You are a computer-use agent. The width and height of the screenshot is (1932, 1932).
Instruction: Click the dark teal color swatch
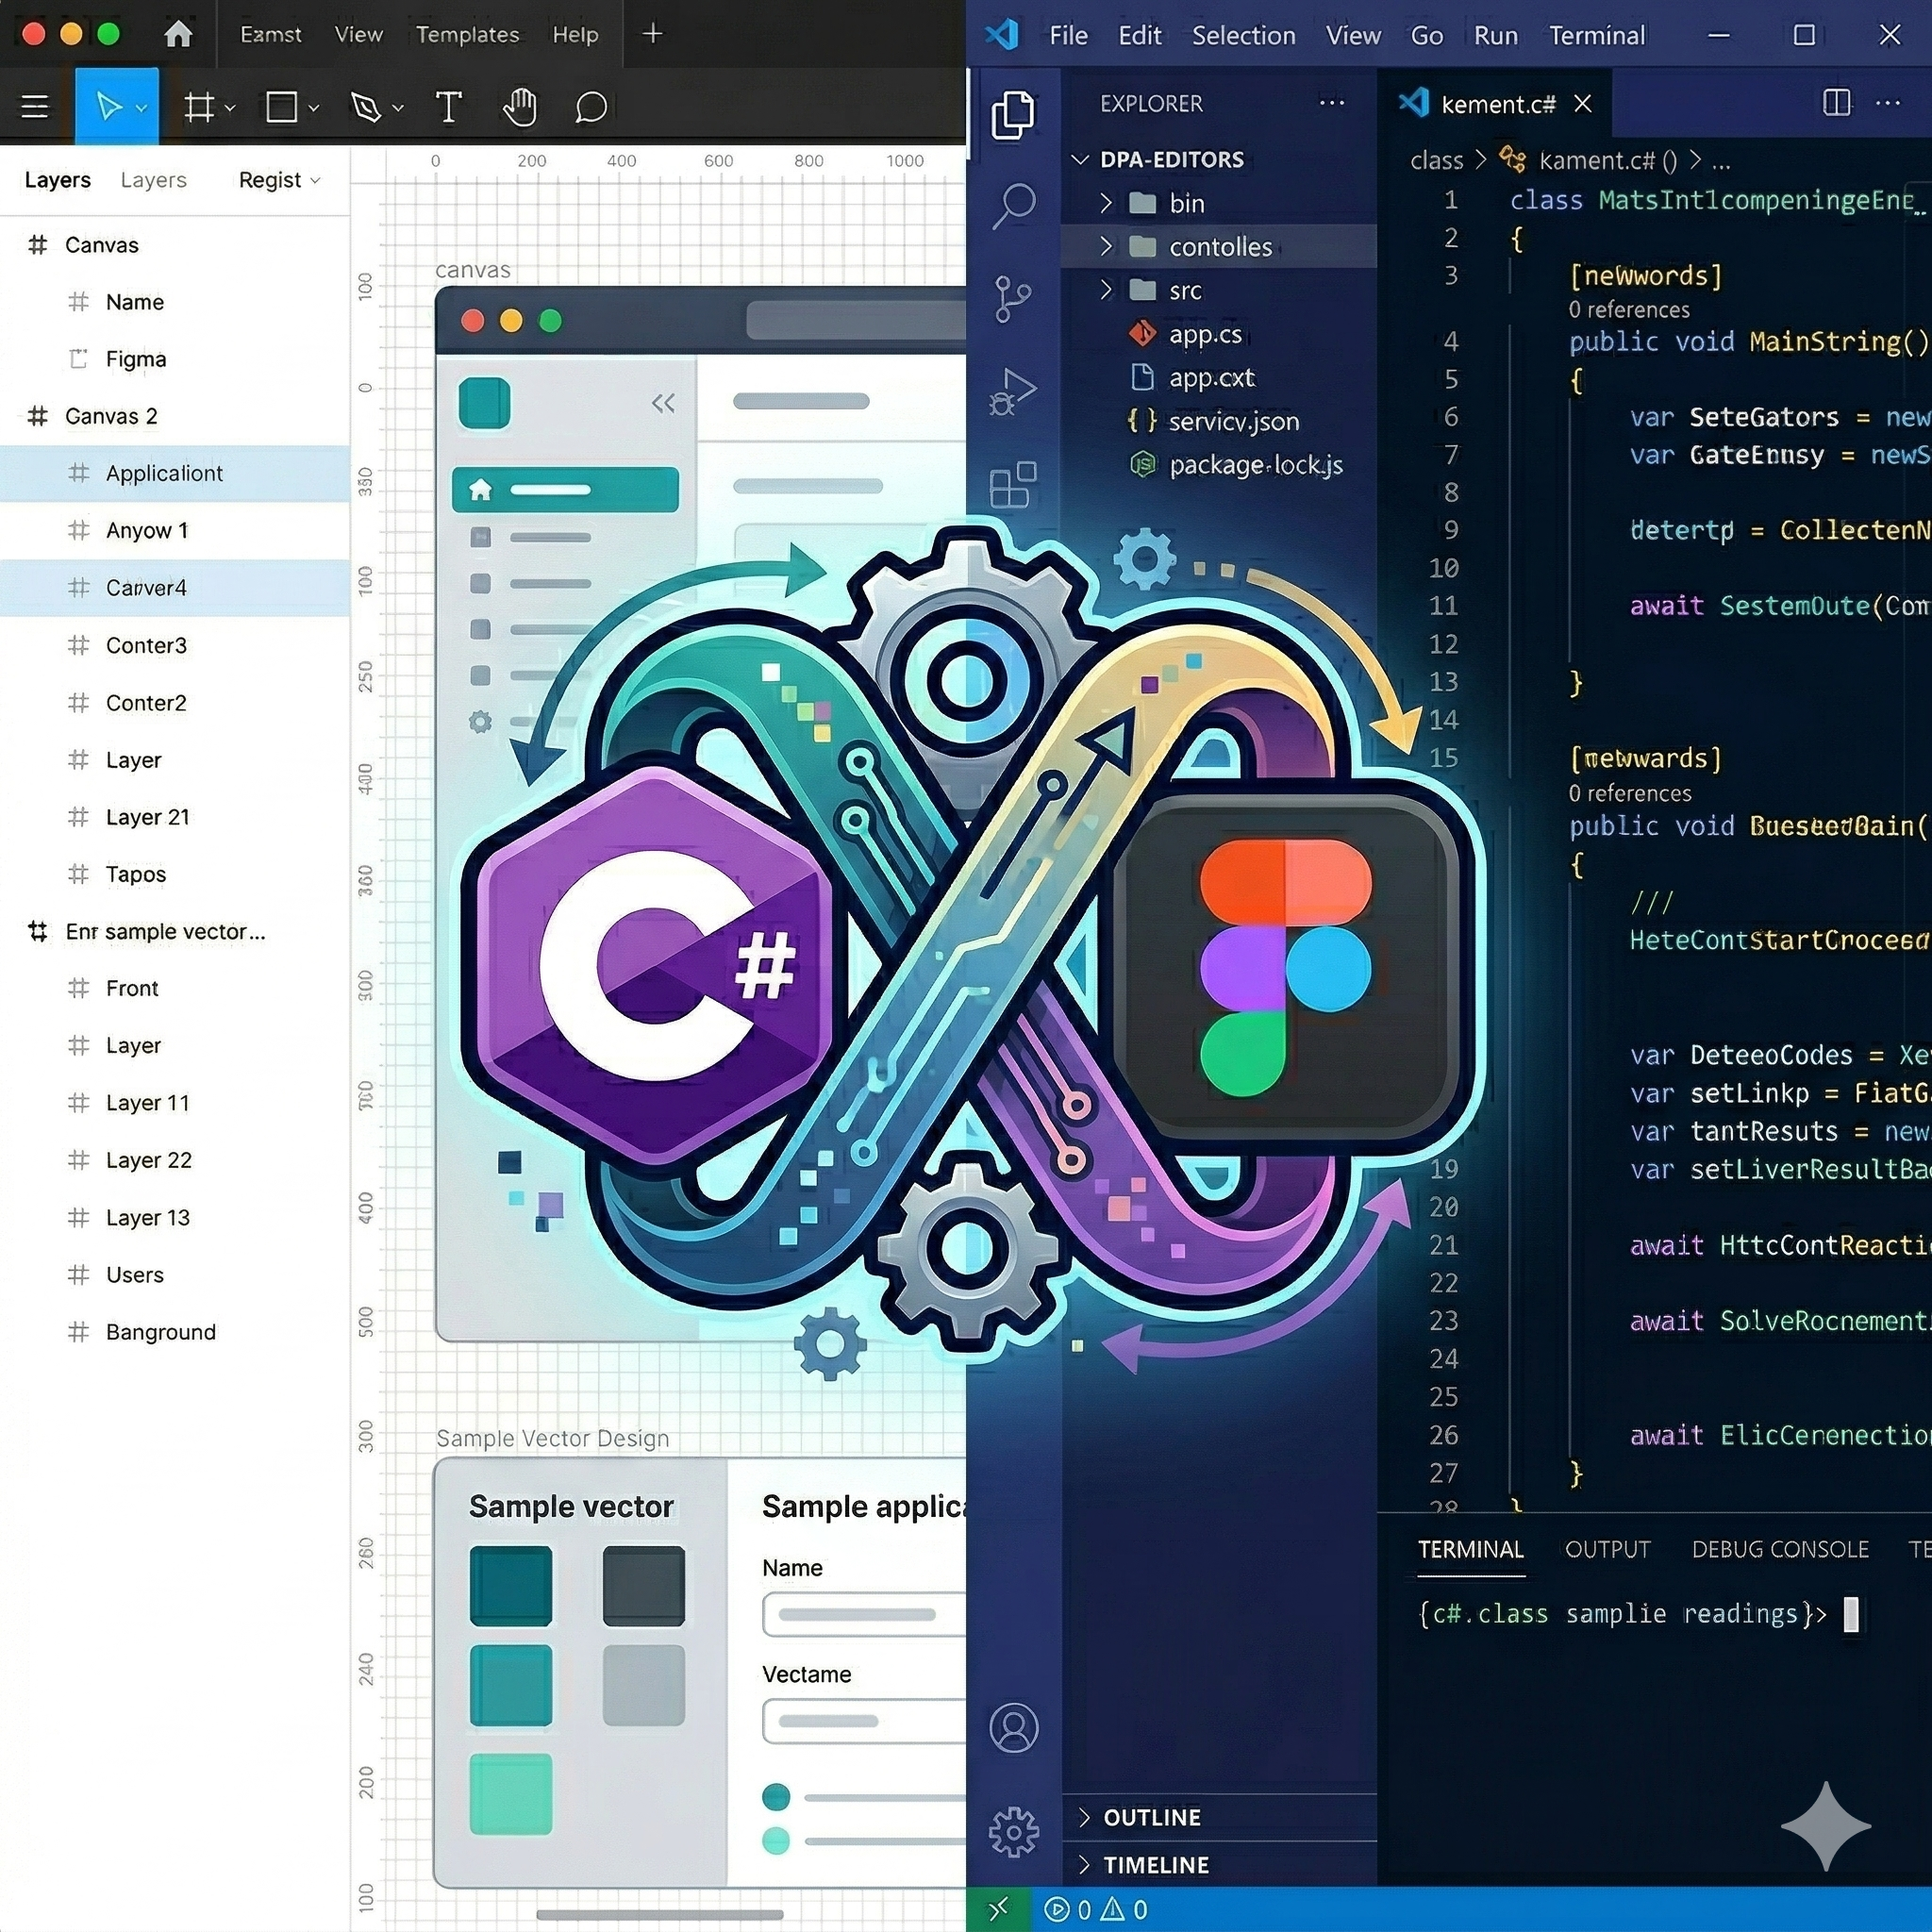click(x=511, y=1586)
